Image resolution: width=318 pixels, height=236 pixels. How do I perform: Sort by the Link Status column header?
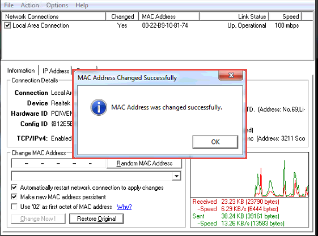[234, 16]
